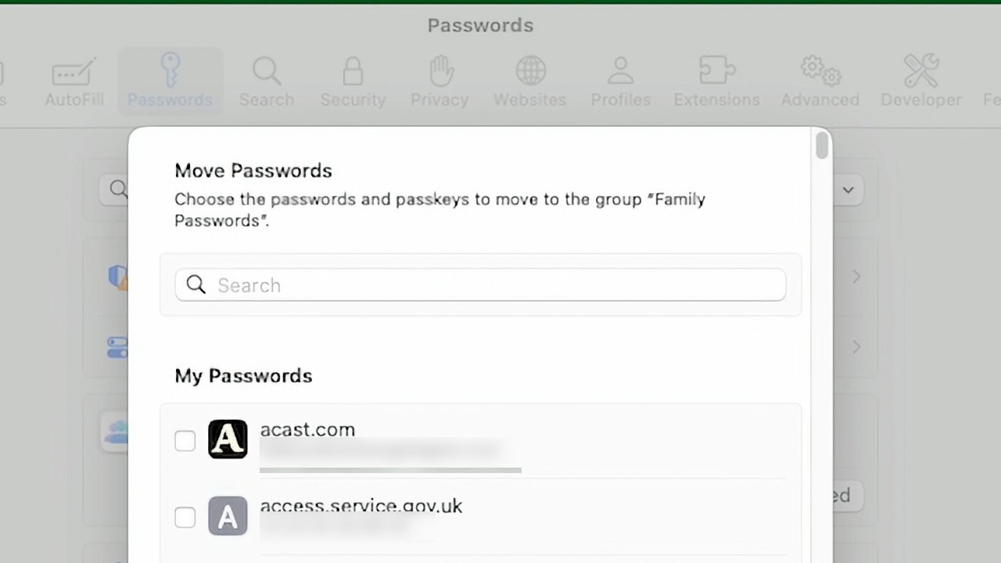Click the access.service.gov.uk letter icon
1001x563 pixels.
coord(228,516)
